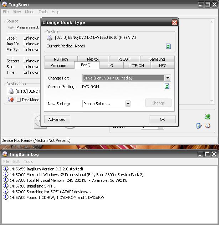Expand the New Setting dropdown

point(128,104)
